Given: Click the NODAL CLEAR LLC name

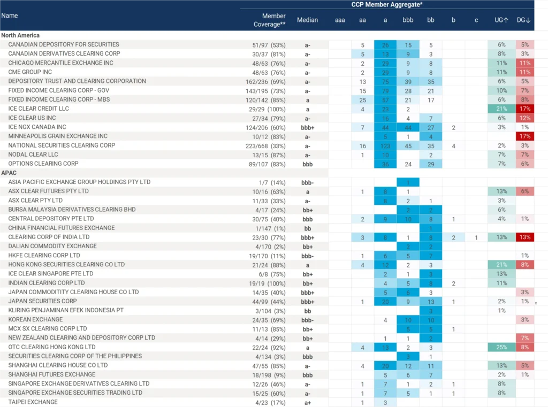Looking at the screenshot, I should (x=33, y=155).
